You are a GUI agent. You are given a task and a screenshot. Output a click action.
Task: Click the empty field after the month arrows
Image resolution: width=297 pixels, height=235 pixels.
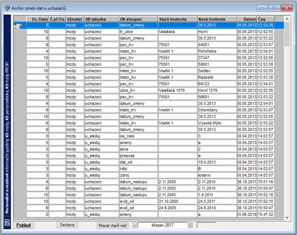[x=206, y=225]
